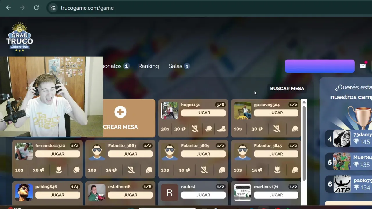Click the chat bubble icon on Fulanito_3663's table

(x=149, y=170)
